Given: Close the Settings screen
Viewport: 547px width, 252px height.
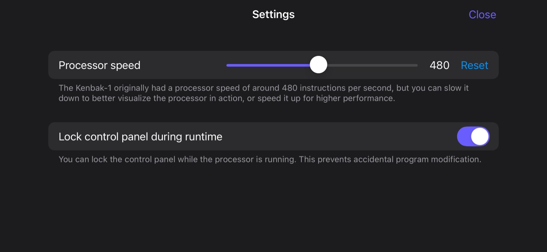Looking at the screenshot, I should [x=482, y=15].
